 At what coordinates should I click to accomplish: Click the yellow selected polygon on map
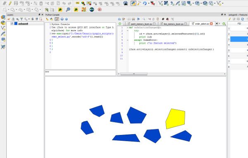[176, 118]
